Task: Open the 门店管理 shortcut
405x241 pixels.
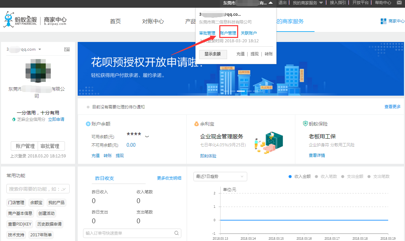Action: tap(16, 203)
